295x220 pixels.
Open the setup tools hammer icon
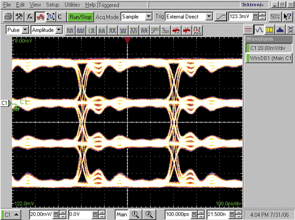point(19,17)
